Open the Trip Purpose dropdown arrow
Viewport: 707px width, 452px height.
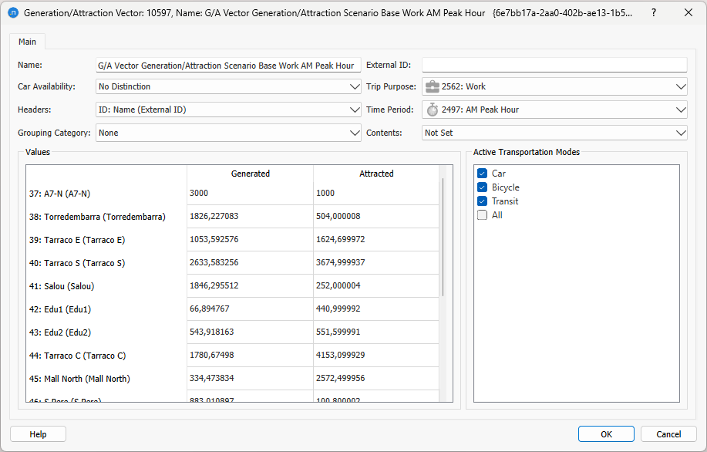680,86
